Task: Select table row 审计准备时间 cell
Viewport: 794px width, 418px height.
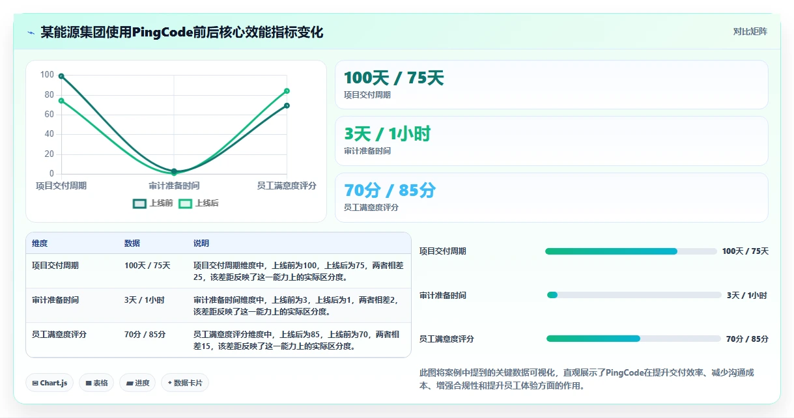Action: (x=55, y=300)
